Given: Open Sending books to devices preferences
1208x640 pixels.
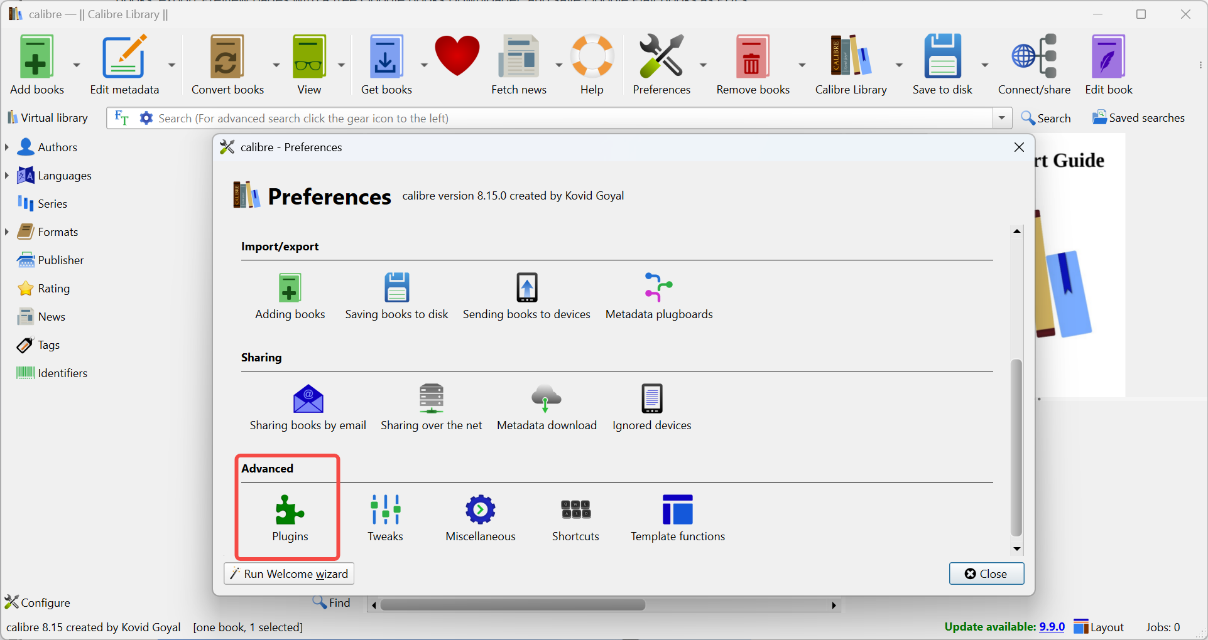Looking at the screenshot, I should pyautogui.click(x=526, y=296).
